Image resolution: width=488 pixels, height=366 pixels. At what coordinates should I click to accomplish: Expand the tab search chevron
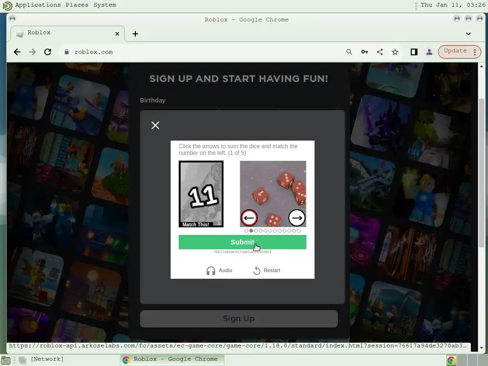468,34
